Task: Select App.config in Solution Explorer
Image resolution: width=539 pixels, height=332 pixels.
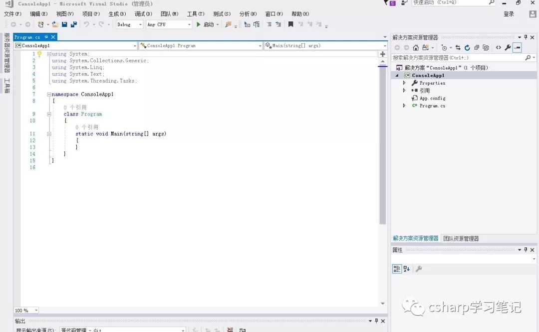Action: (x=432, y=98)
